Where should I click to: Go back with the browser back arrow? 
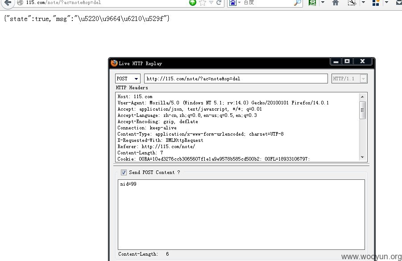8,3
